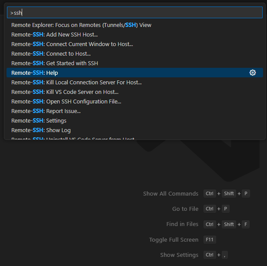This screenshot has height=266, width=267.
Task: Choose Remote-SSH: Kill Local Connection Server For Host...
Action: (x=135, y=83)
